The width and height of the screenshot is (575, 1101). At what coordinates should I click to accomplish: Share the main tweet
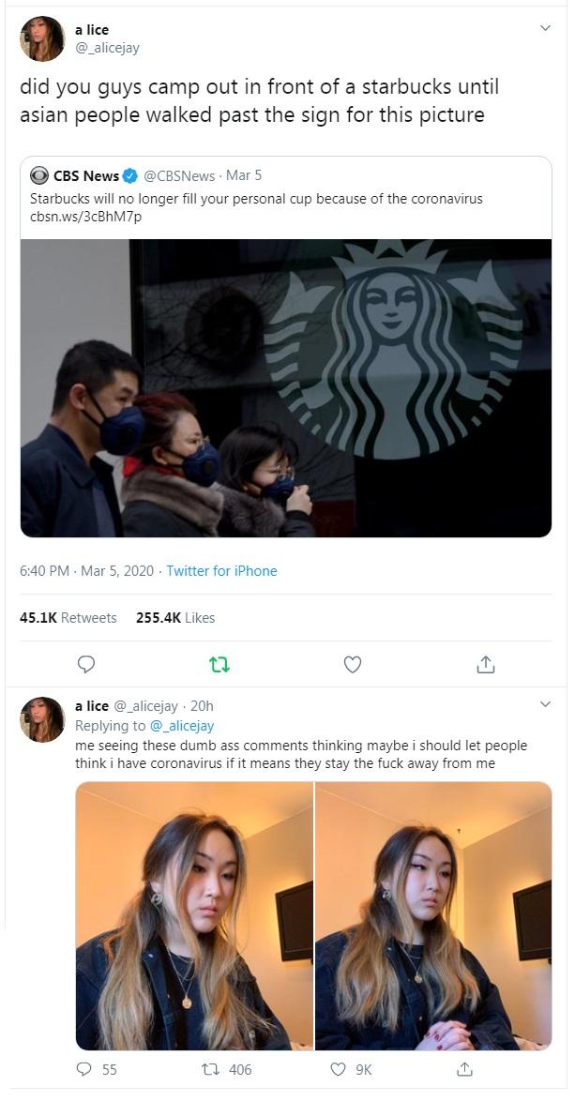tap(485, 664)
